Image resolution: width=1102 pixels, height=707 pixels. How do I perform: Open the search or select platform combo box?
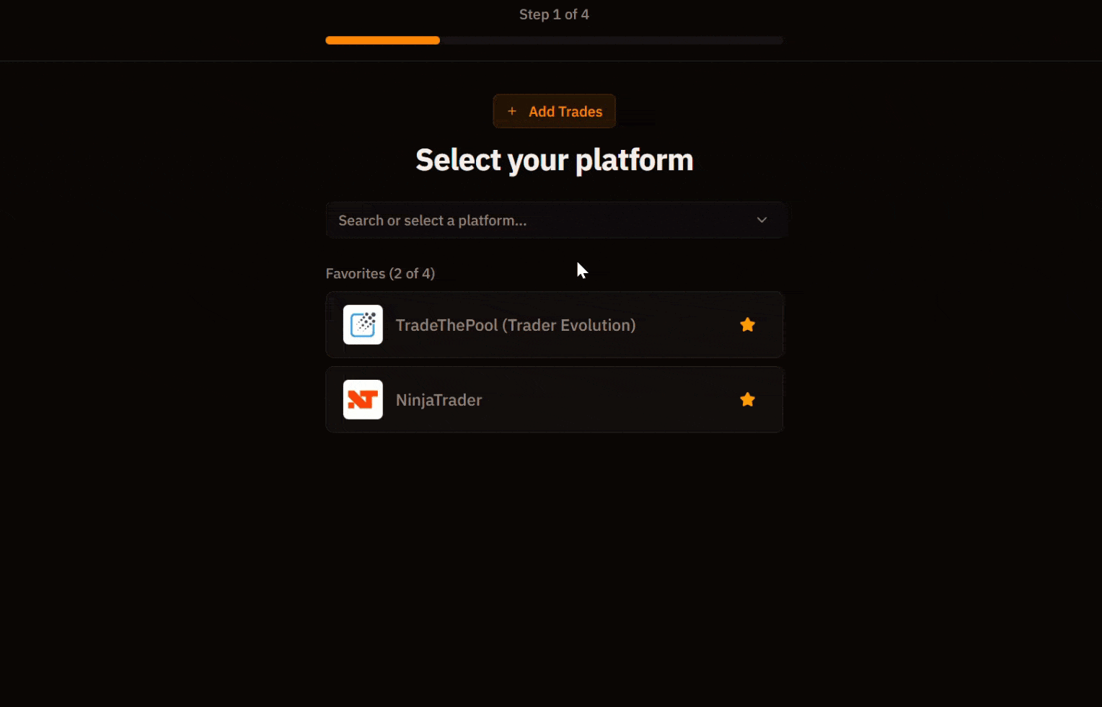(555, 220)
